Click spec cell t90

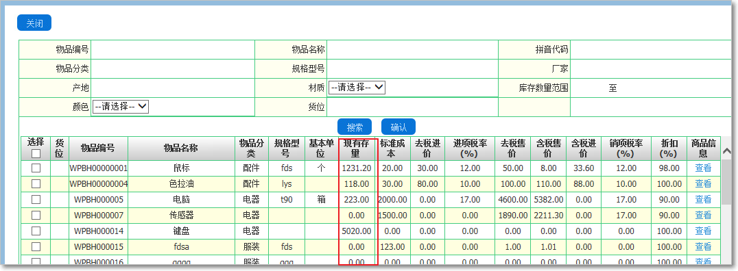click(x=287, y=200)
